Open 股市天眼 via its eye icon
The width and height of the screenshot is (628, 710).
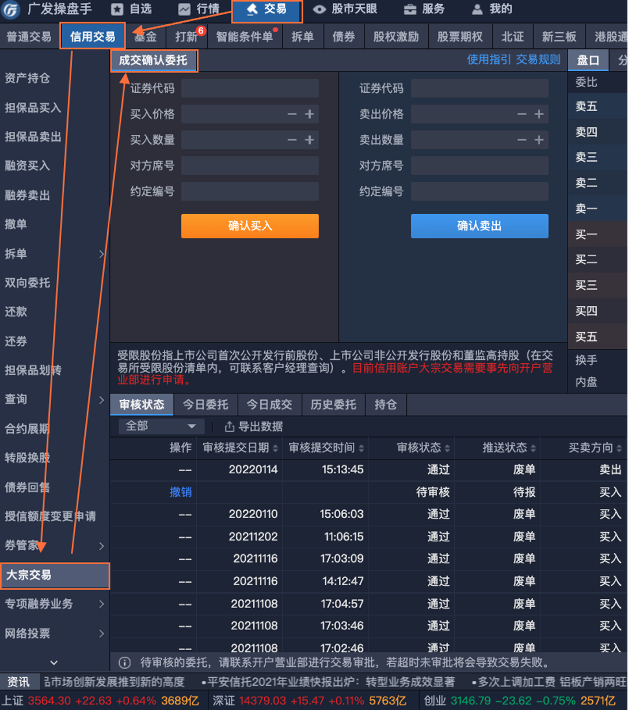(x=319, y=9)
